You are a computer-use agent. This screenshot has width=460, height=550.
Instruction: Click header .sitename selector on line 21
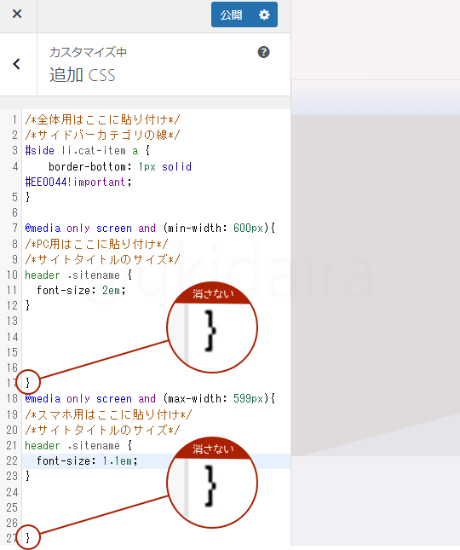(78, 445)
